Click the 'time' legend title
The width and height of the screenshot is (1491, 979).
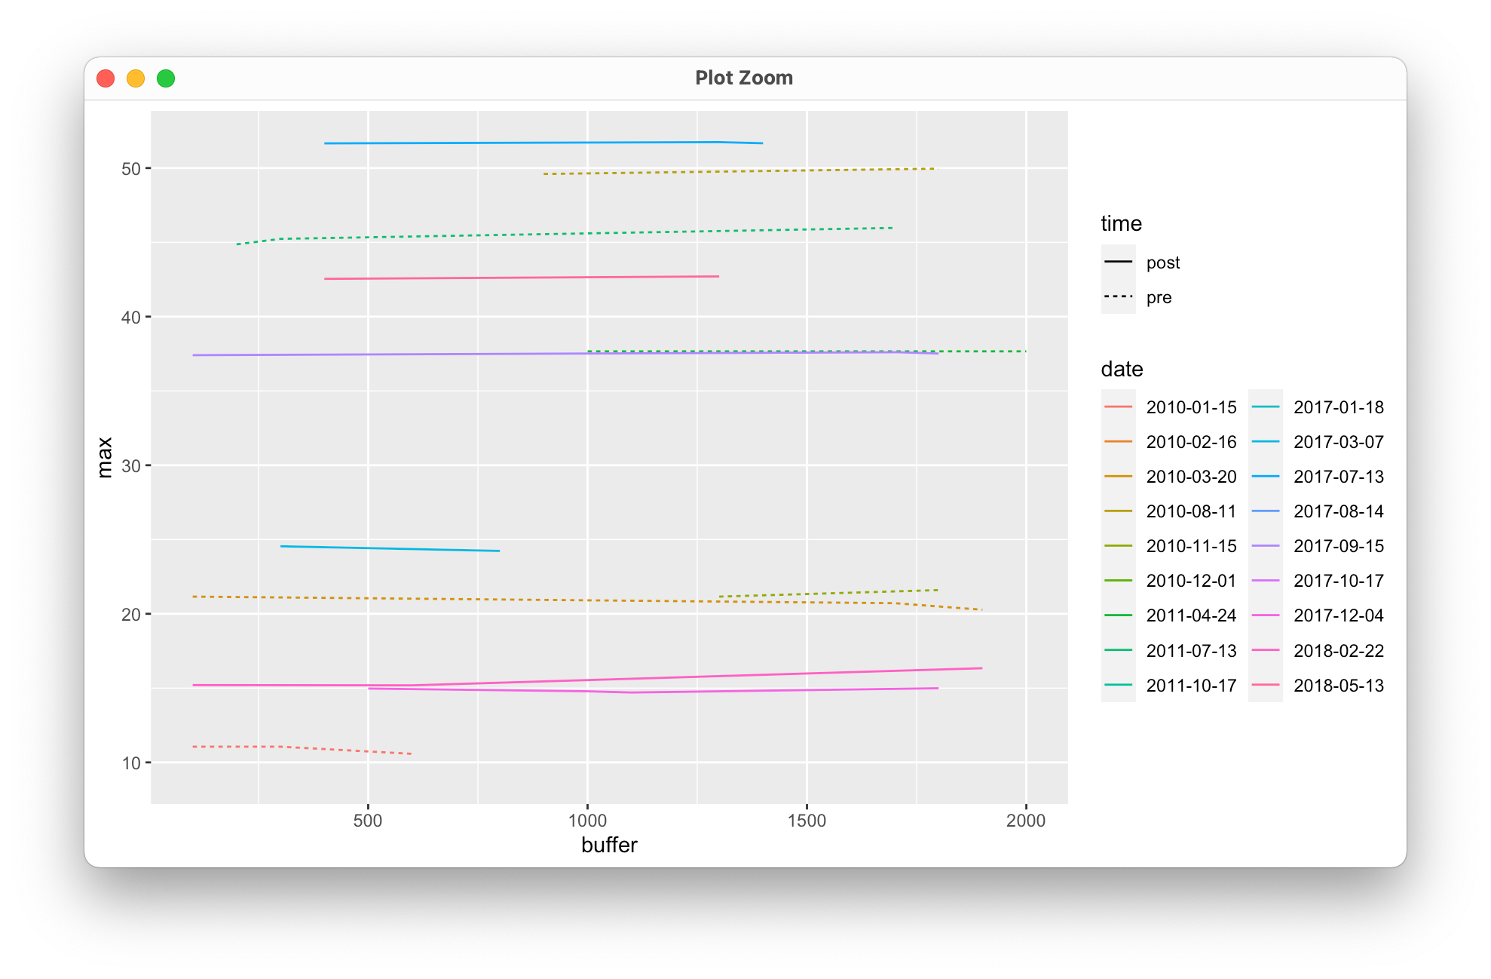point(1121,224)
